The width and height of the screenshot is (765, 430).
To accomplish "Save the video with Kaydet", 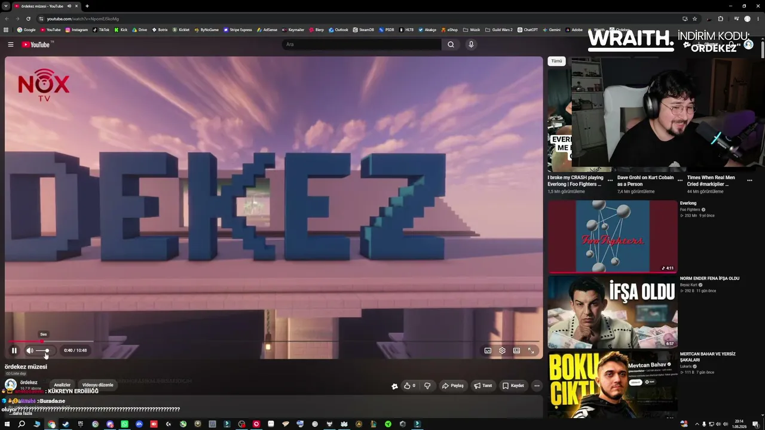I will 513,386.
